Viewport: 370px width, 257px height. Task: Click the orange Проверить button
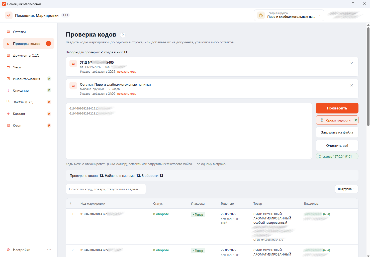(x=337, y=108)
